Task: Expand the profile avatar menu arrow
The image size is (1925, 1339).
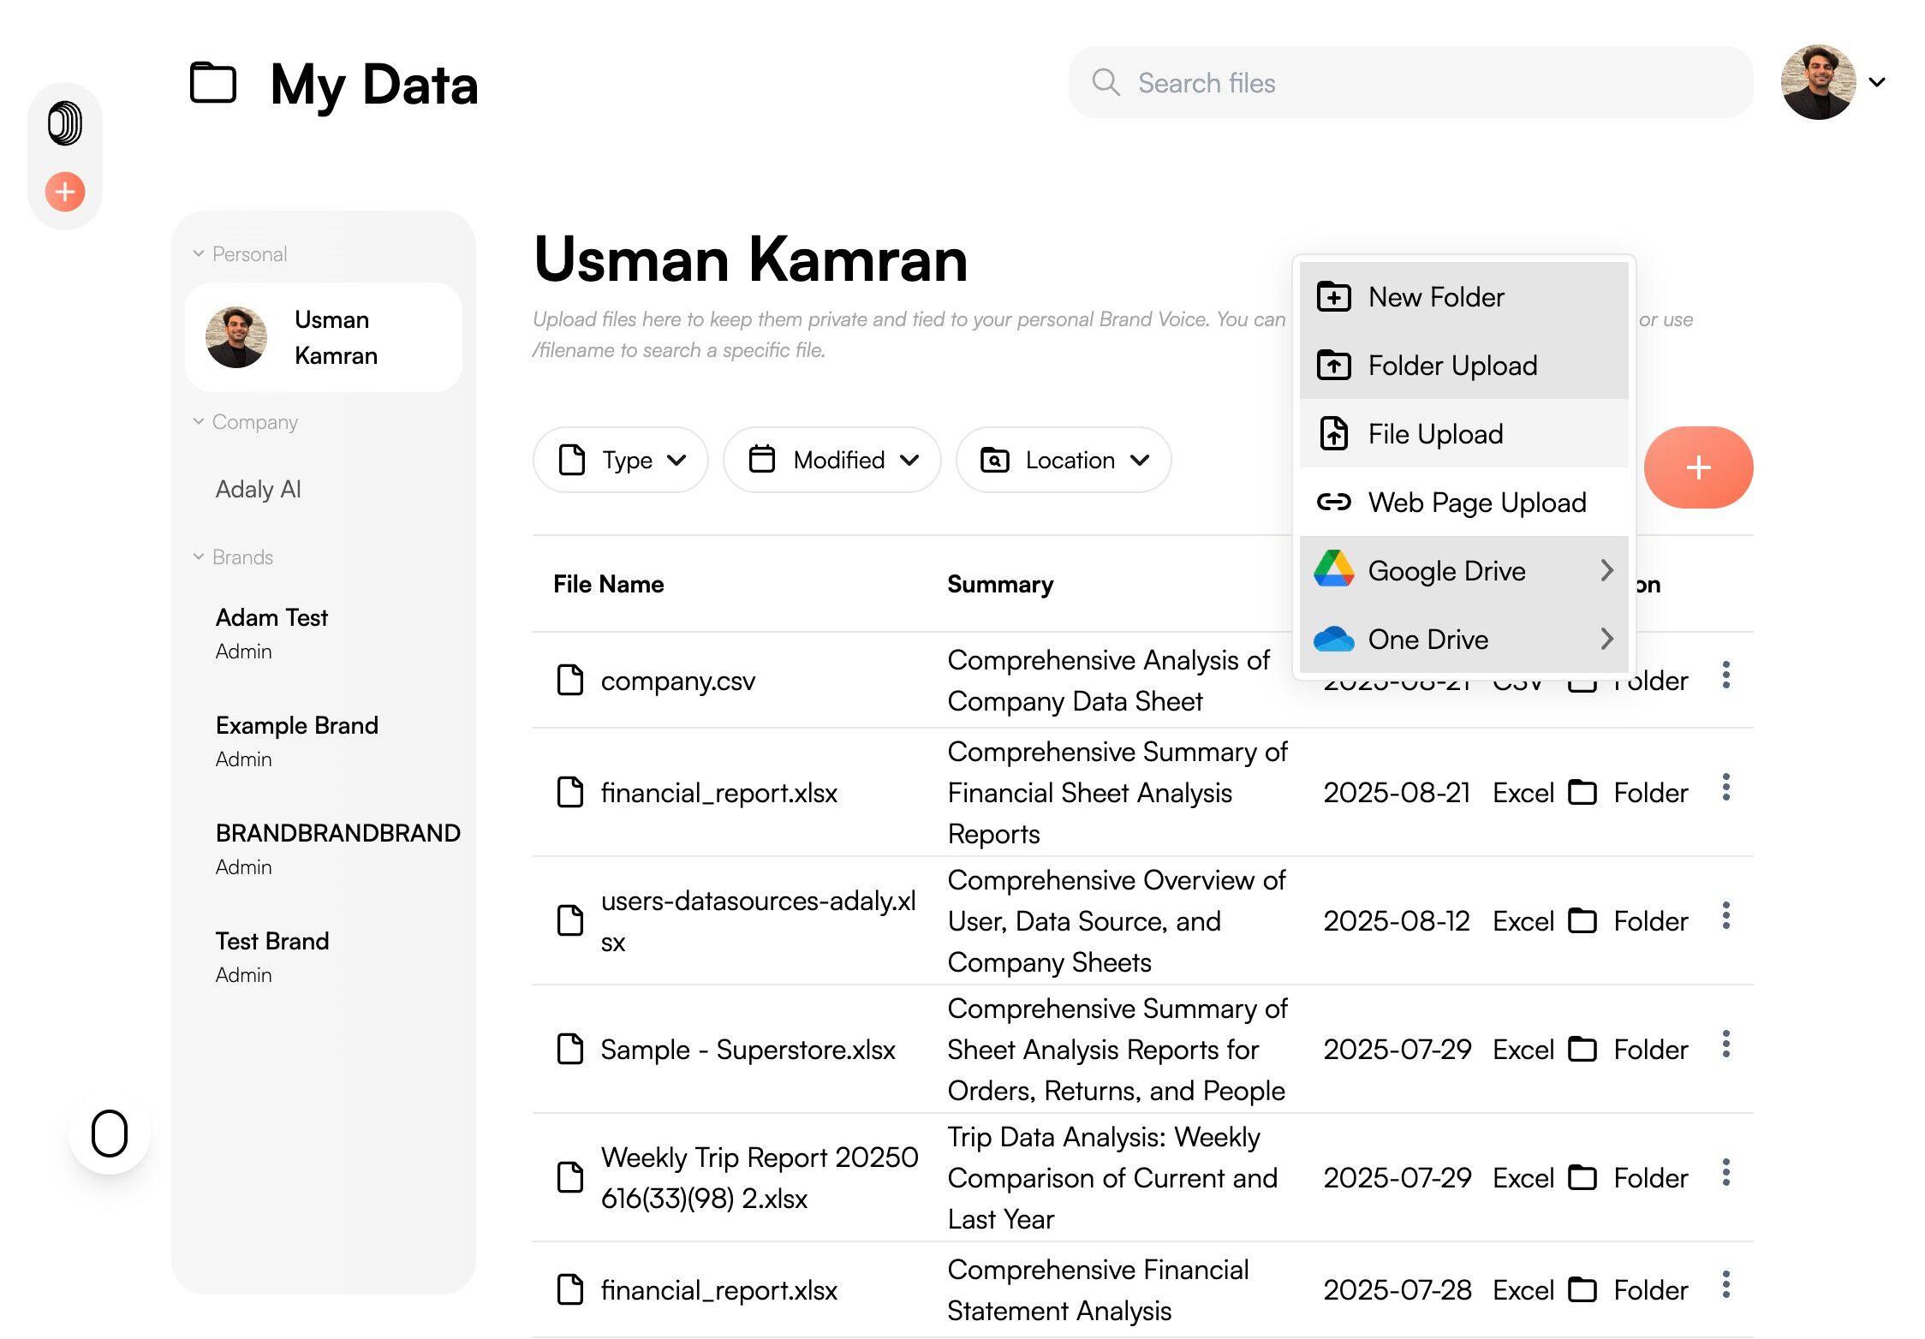Action: pyautogui.click(x=1877, y=83)
